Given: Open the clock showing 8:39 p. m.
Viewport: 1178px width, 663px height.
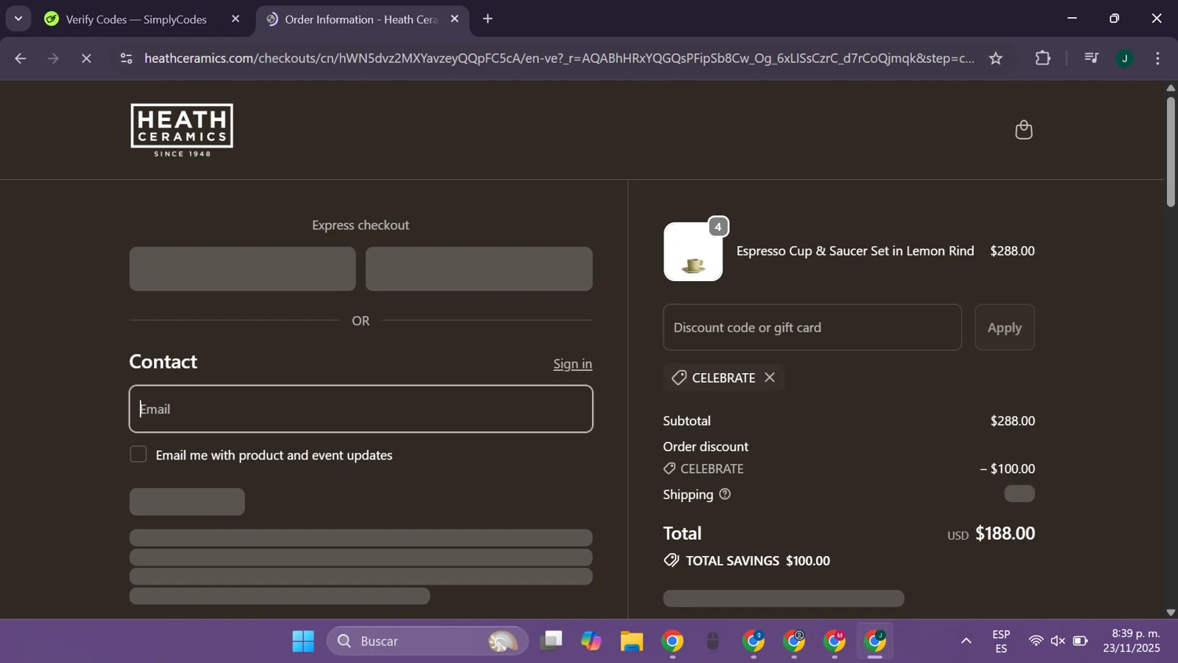Looking at the screenshot, I should tap(1132, 642).
